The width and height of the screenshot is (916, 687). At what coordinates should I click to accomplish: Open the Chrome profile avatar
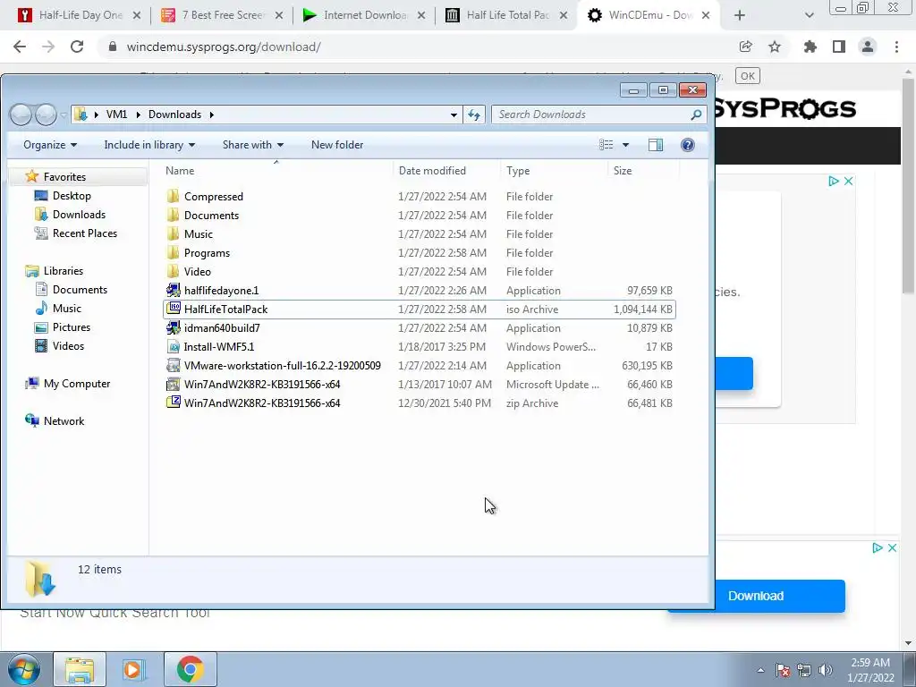[x=868, y=47]
